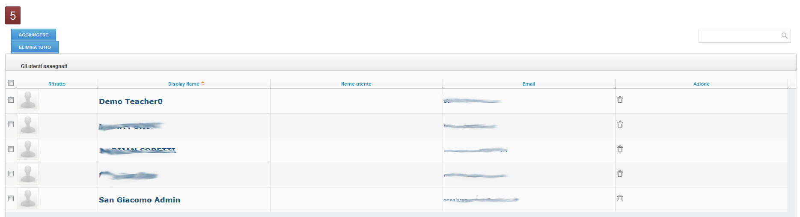Check the Demo Teacher0 row checkbox
The height and width of the screenshot is (217, 800).
pos(11,100)
